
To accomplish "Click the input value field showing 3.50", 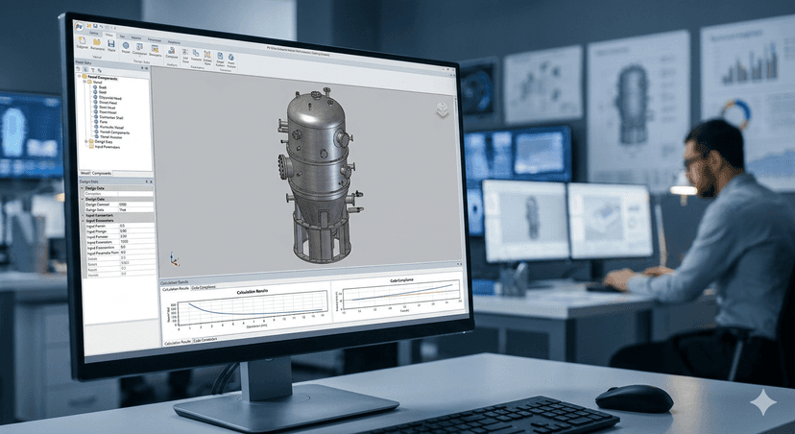I will 137,237.
